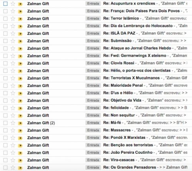This screenshot has height=171, width=192.
Task: Star the 'Re: ISLÃ DA PAZ' email
Action: (13, 33)
